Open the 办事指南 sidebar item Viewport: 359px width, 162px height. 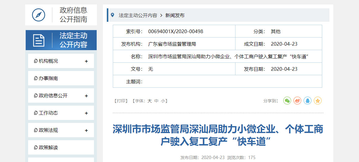coord(61,78)
